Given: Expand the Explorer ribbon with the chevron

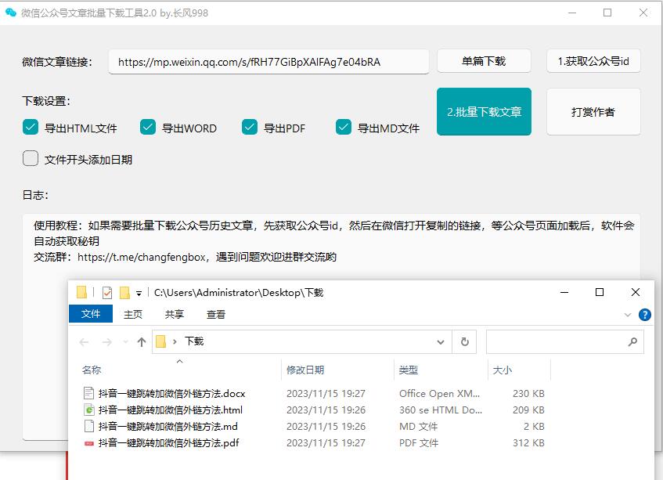Looking at the screenshot, I should (x=628, y=315).
